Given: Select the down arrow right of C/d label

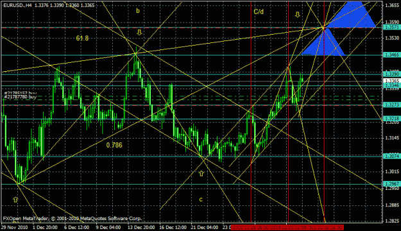Looking at the screenshot, I should pos(297,15).
